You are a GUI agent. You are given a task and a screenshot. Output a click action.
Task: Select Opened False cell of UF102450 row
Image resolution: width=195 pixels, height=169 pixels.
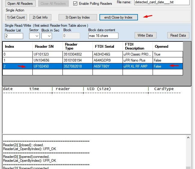click(168, 66)
